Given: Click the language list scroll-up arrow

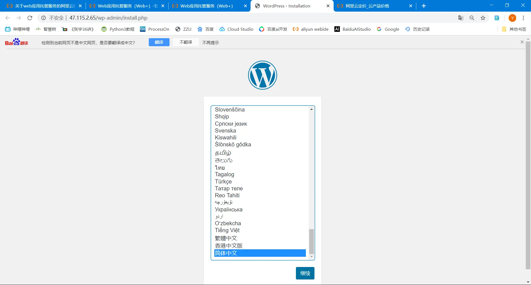Looking at the screenshot, I should tap(311, 109).
